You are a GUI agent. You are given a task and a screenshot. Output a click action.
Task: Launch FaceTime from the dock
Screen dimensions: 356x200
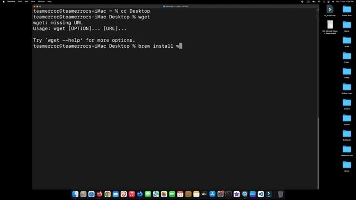[172, 194]
